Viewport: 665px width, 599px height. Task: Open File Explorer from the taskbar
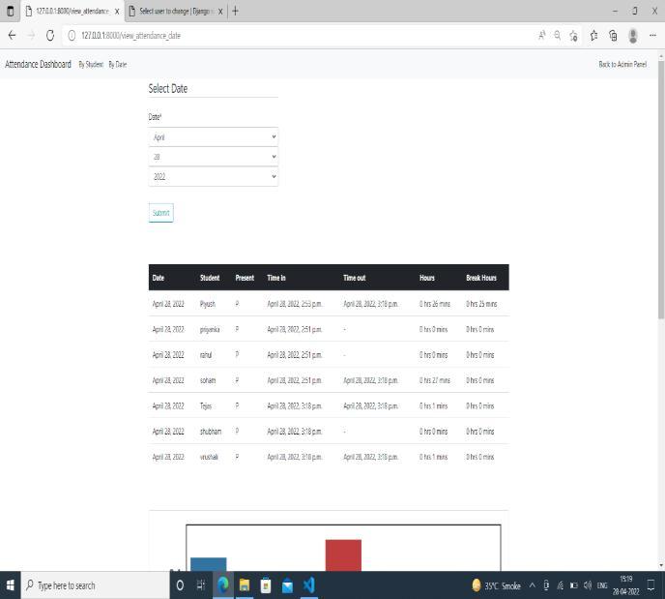(245, 585)
